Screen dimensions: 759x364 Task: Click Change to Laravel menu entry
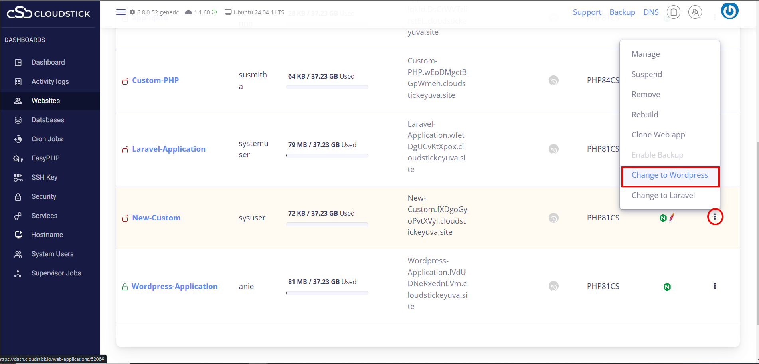[663, 196]
